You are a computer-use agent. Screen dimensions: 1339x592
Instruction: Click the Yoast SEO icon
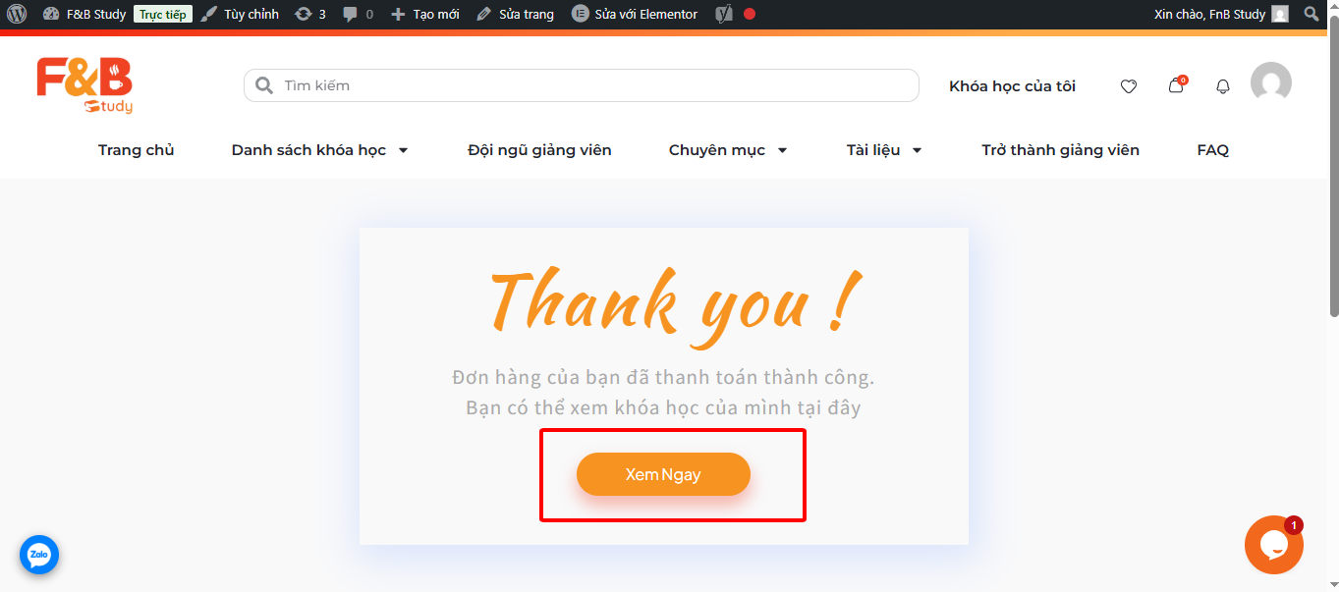point(723,14)
